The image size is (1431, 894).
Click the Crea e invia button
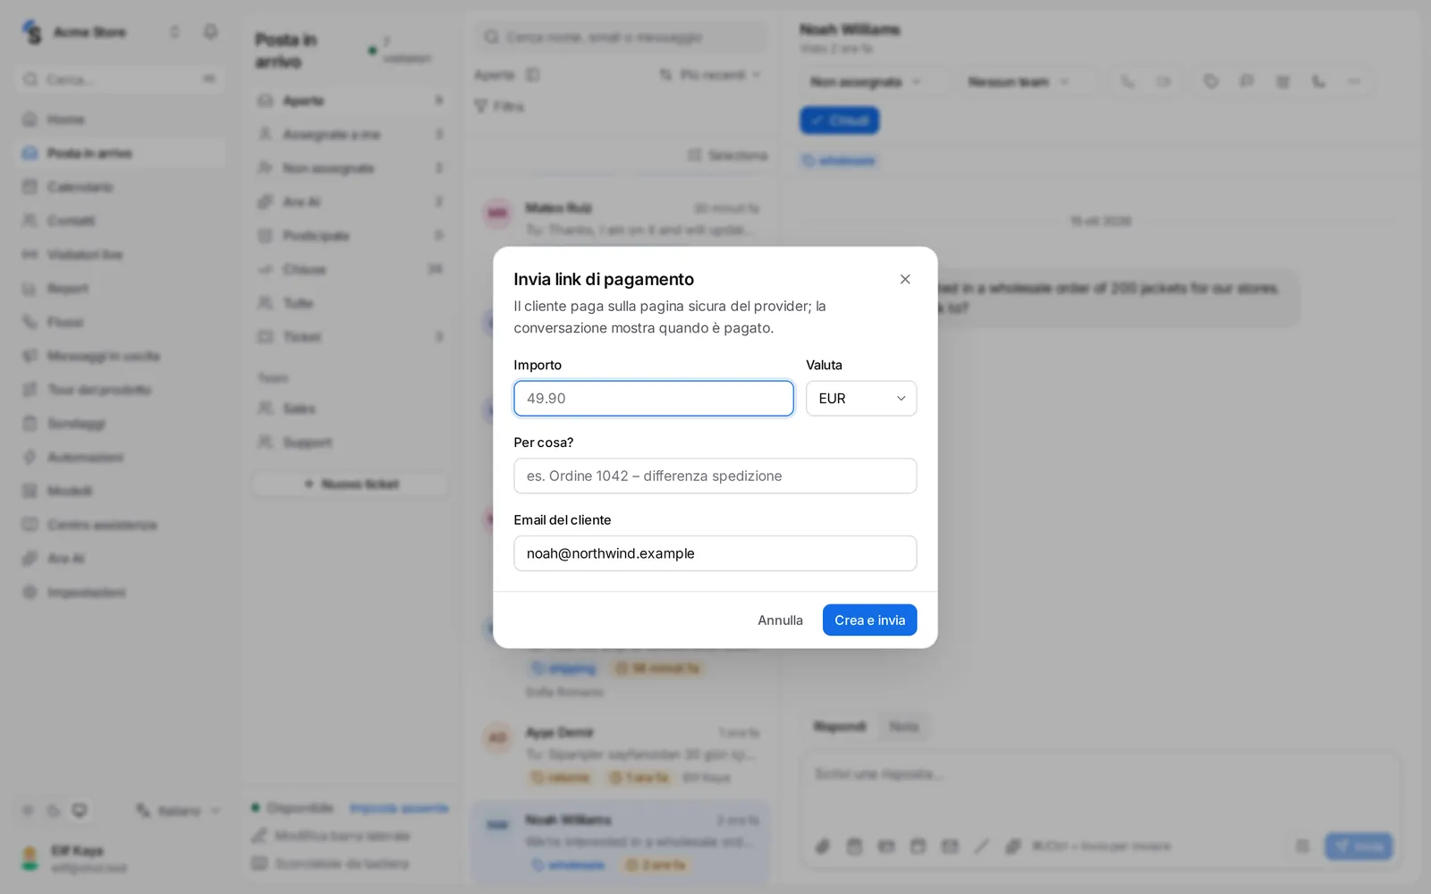(x=869, y=620)
